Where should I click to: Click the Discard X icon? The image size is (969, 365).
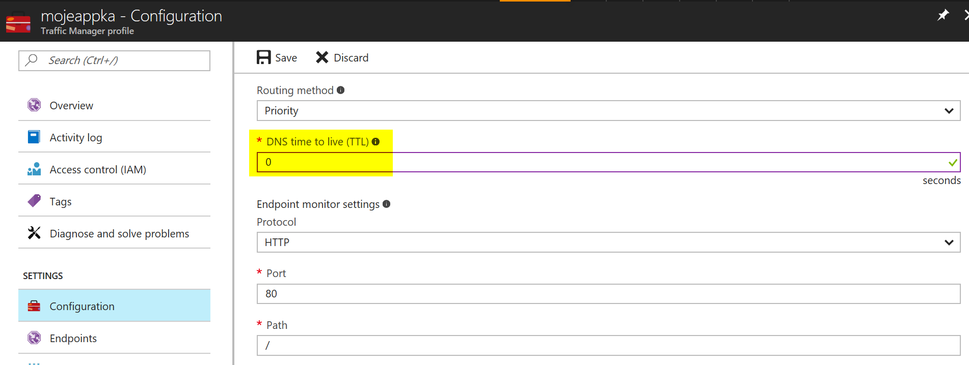coord(322,57)
